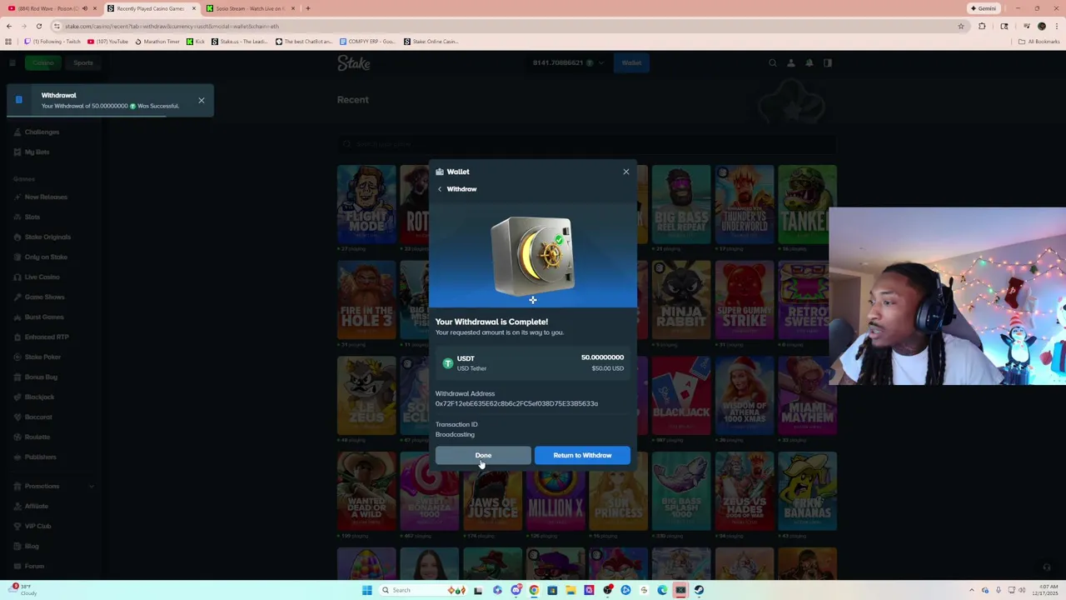This screenshot has height=600, width=1066.
Task: Open the Chrome apps grid icon
Action: (x=9, y=41)
